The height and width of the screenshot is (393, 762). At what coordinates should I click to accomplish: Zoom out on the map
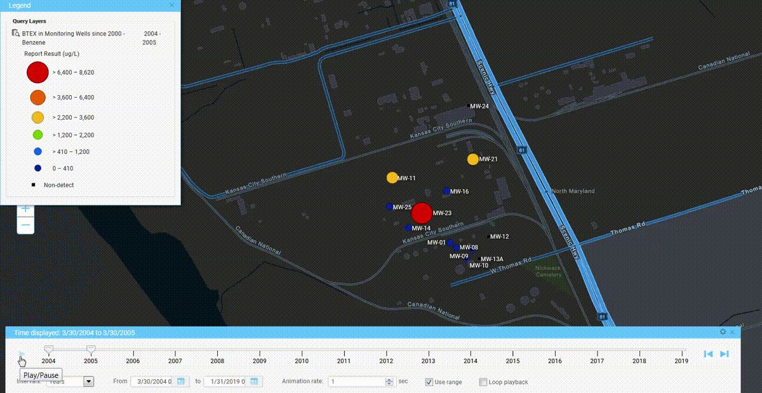coord(25,225)
